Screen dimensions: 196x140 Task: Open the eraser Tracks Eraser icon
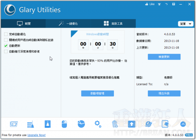click(x=165, y=124)
